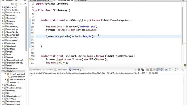
Task: Pin the current Console
Action: coord(166,69)
